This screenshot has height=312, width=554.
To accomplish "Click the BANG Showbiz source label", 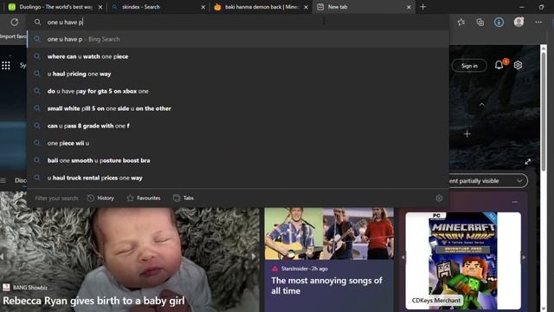I will pos(30,288).
